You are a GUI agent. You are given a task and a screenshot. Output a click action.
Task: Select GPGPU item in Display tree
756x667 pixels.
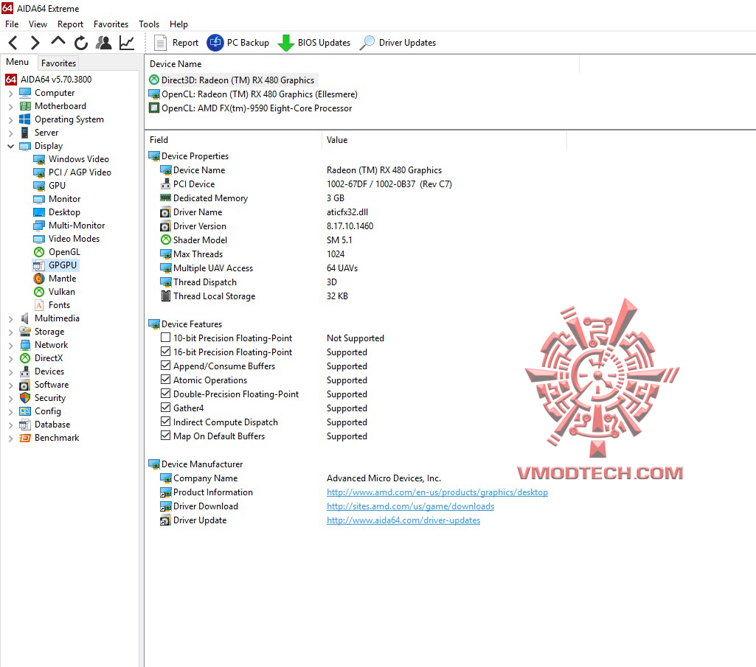[x=56, y=265]
